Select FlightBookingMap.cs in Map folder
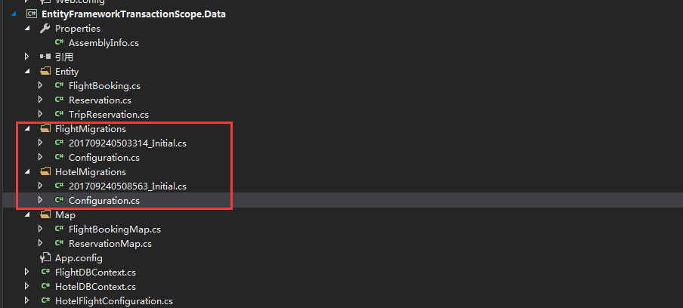The height and width of the screenshot is (308, 683). (x=115, y=229)
